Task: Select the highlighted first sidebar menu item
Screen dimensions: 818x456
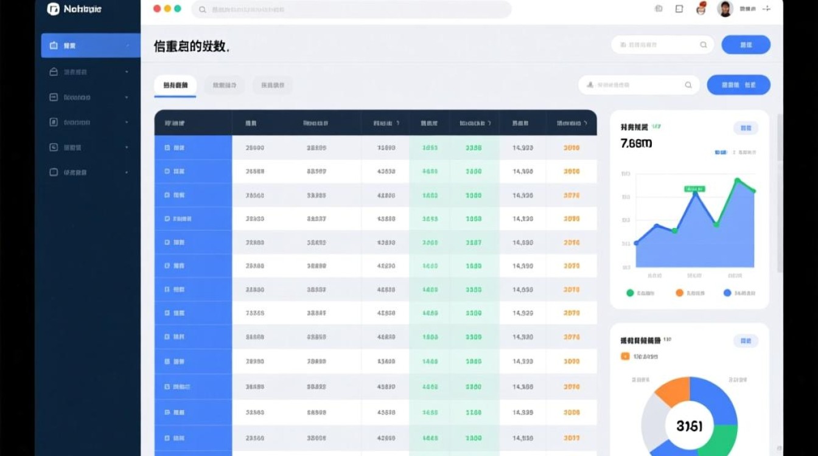Action: [91, 46]
